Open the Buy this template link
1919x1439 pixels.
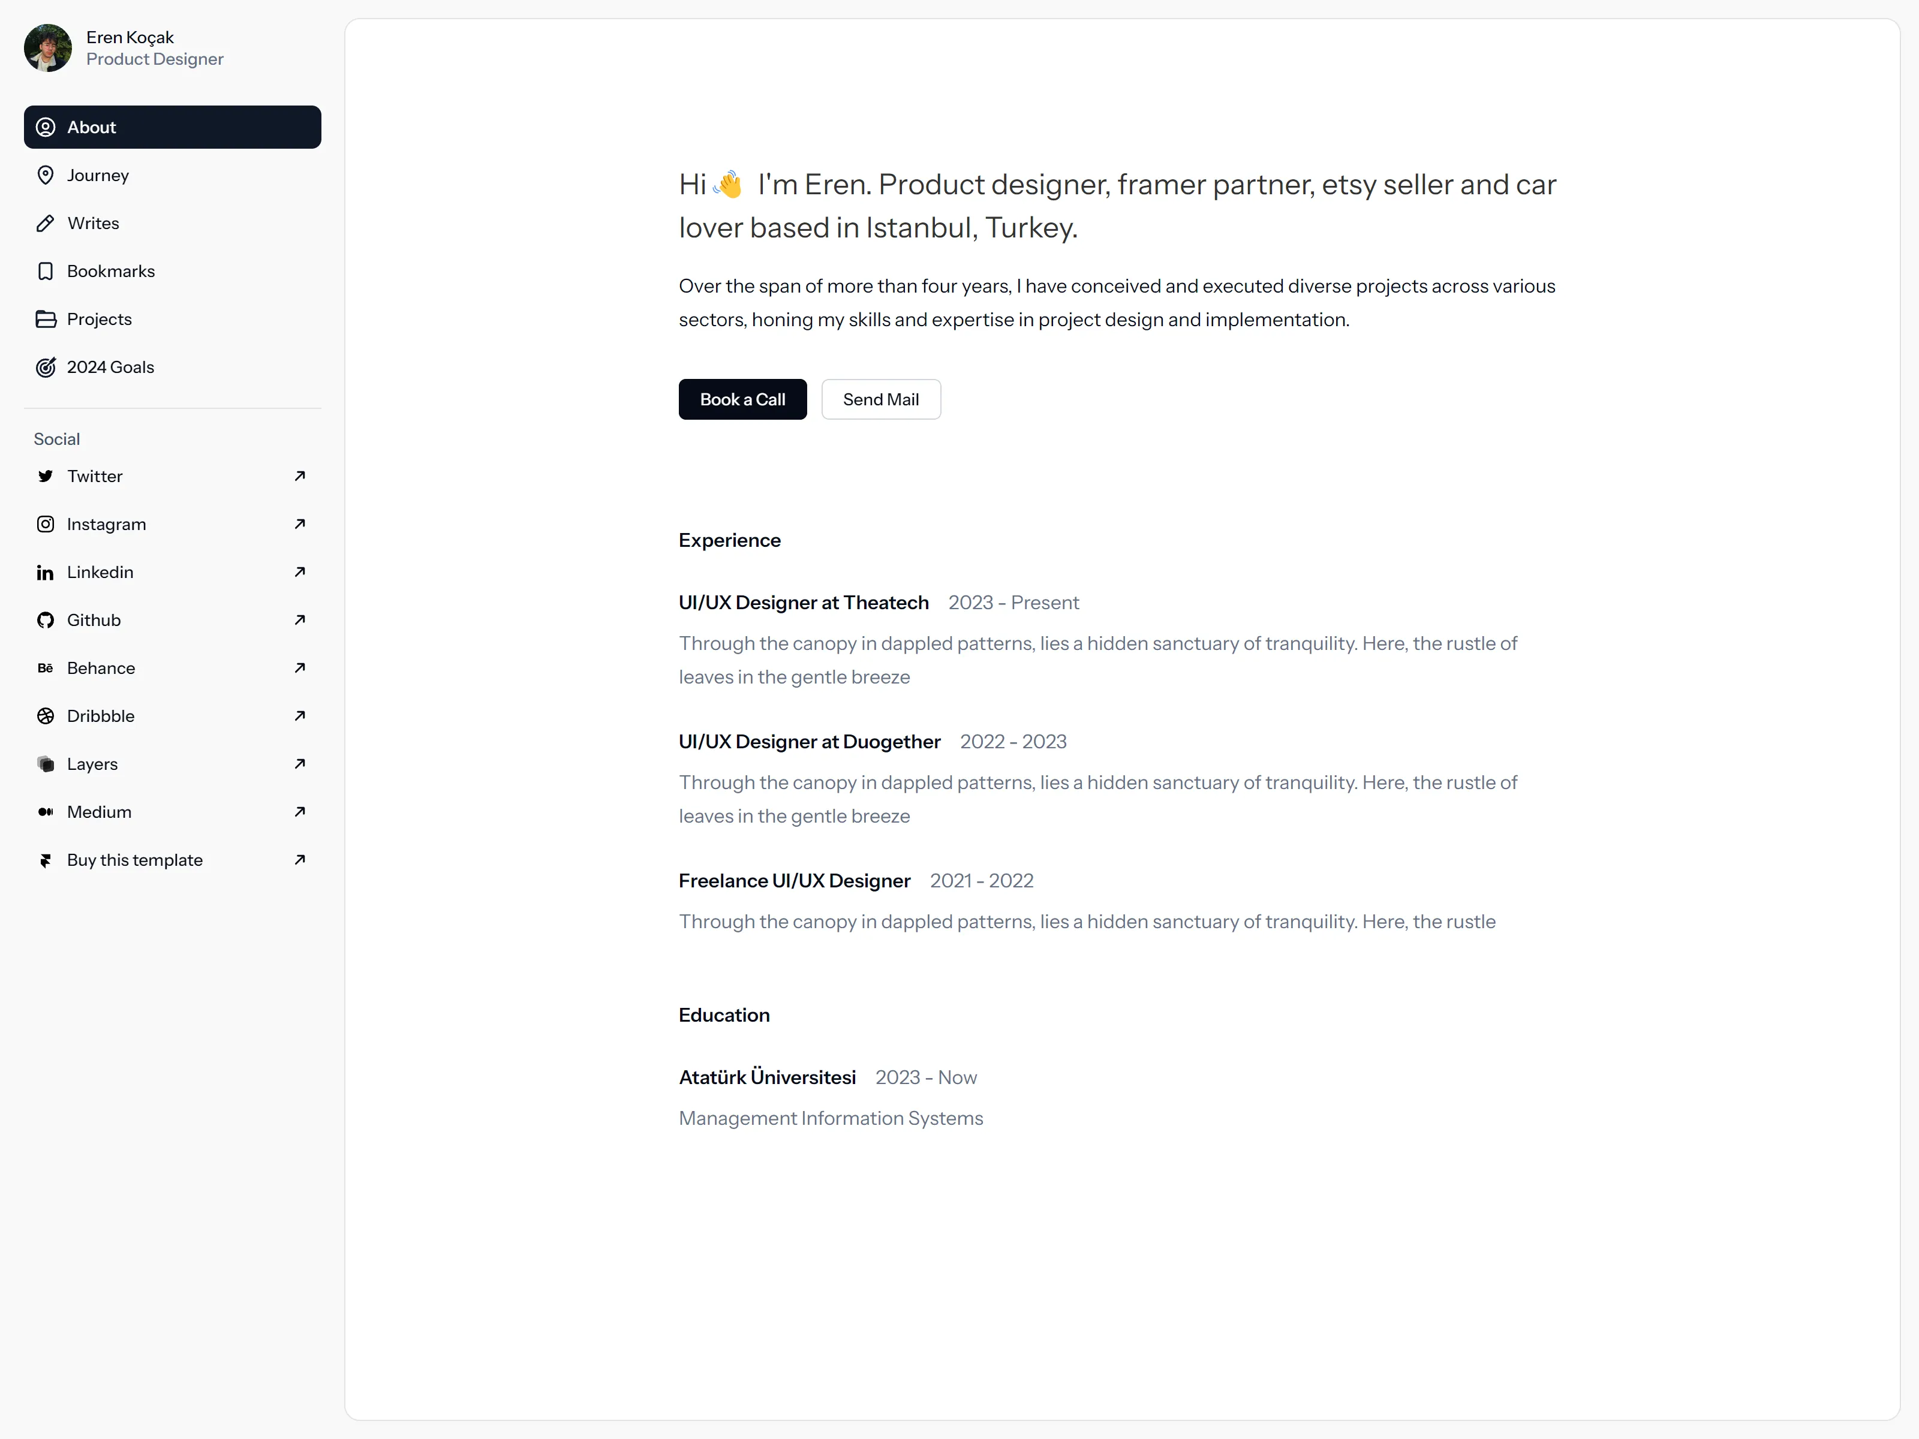[x=173, y=860]
